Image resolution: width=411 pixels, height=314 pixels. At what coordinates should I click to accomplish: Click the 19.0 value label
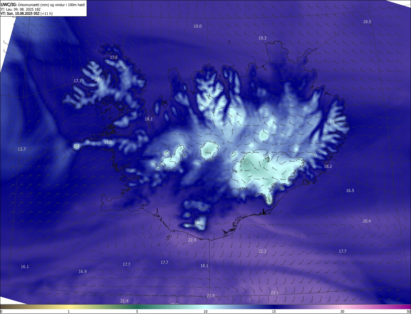(197, 26)
